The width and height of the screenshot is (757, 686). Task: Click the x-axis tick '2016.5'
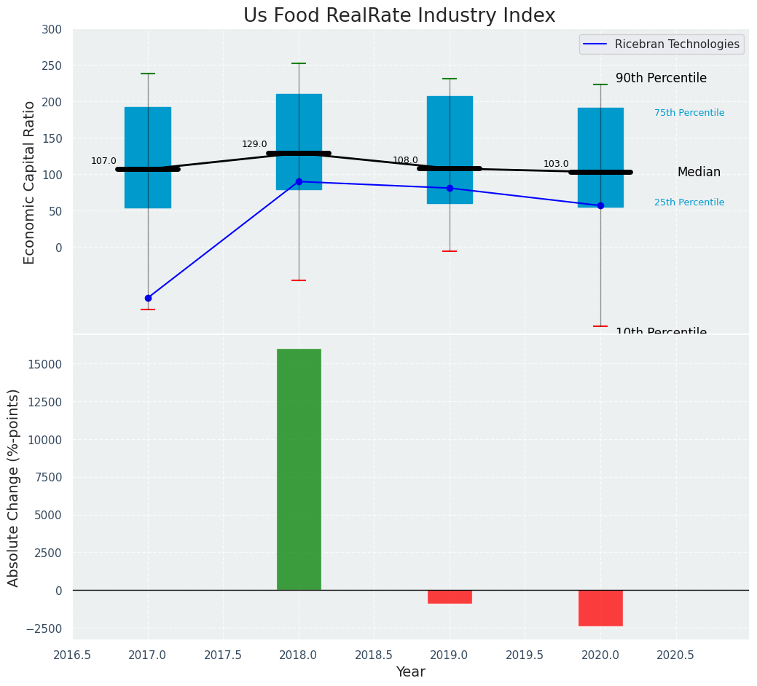72,655
